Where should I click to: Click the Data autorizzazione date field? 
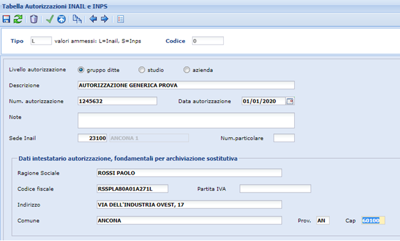[263, 101]
